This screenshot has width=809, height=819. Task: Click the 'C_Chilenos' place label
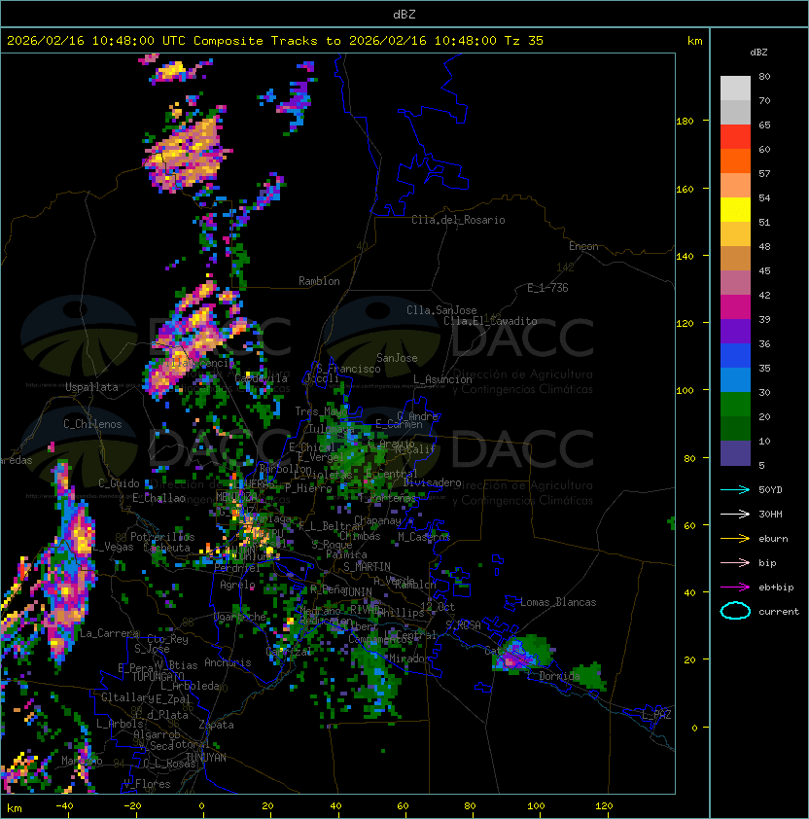coord(92,424)
